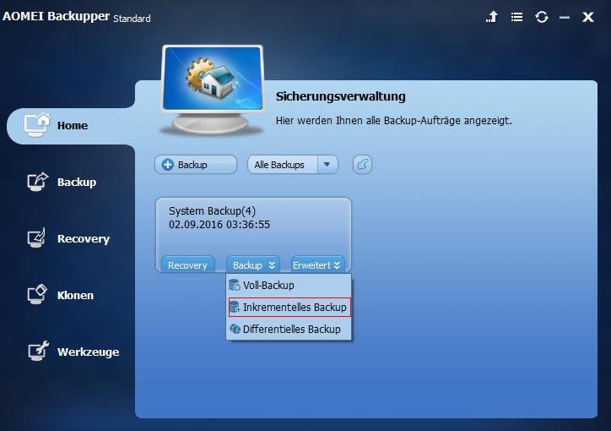Choose Differentielles Backup from the menu
Viewport: 611px width, 431px height.
coord(289,330)
